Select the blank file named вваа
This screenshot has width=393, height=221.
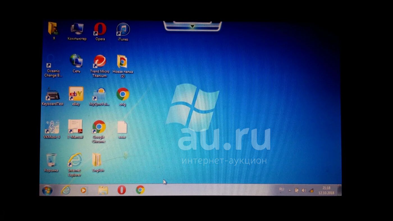[122, 127]
